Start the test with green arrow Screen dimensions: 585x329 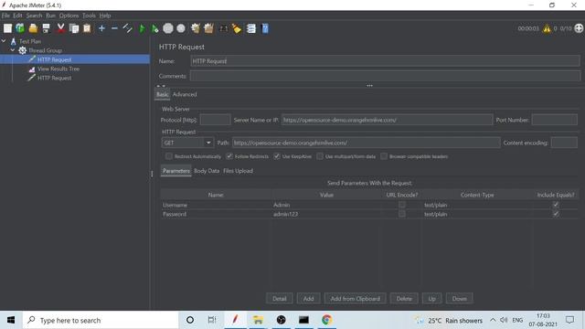pyautogui.click(x=143, y=28)
